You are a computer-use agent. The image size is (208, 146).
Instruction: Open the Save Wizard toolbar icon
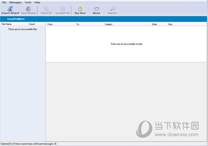[x=28, y=11]
